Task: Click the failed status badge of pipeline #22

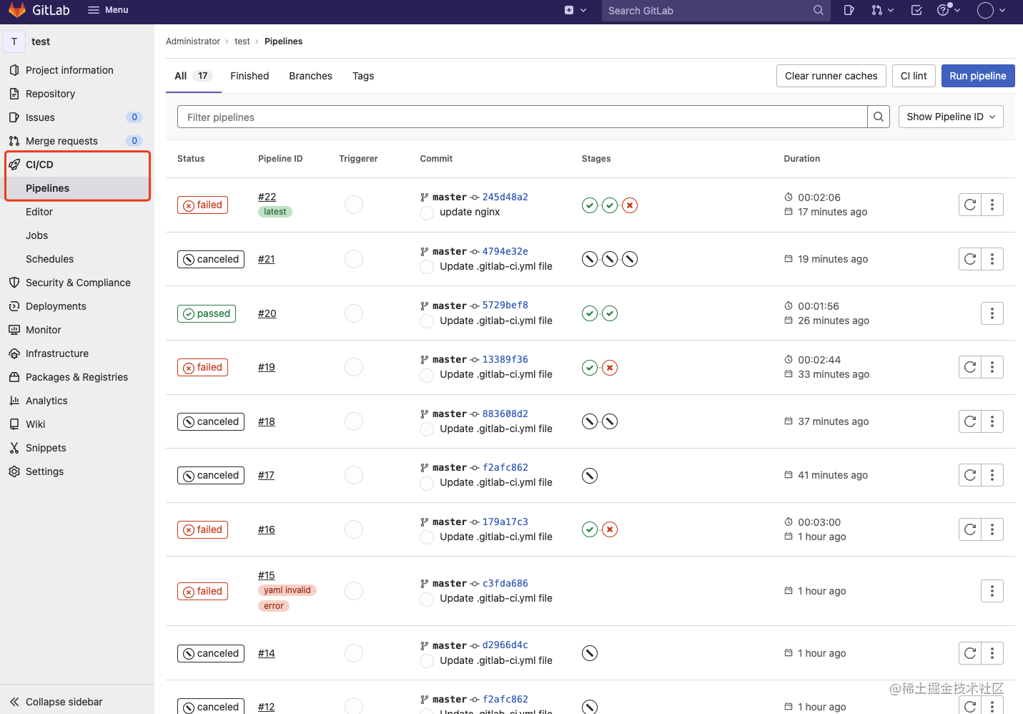Action: (x=203, y=205)
